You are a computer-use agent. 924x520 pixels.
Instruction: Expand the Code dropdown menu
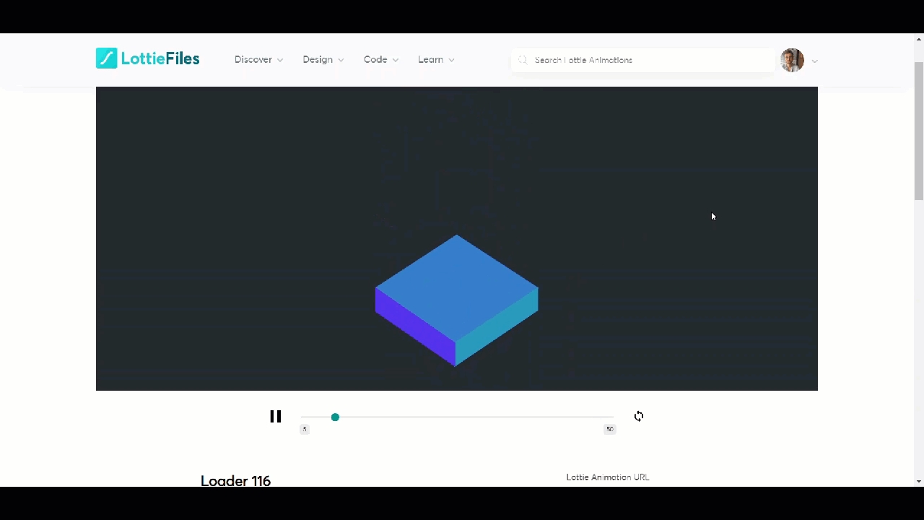coord(380,60)
